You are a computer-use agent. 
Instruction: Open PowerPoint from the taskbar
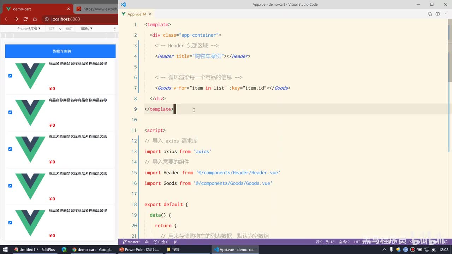(139, 249)
